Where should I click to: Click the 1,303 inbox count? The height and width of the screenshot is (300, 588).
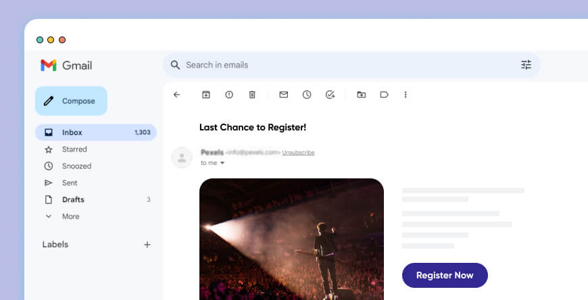click(x=143, y=132)
